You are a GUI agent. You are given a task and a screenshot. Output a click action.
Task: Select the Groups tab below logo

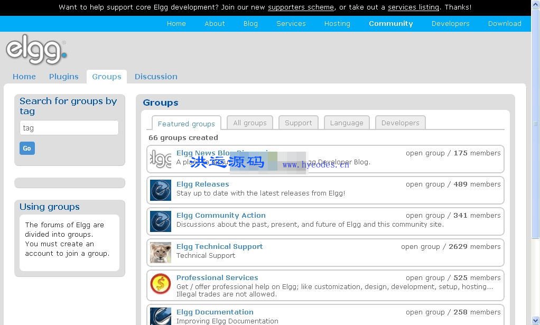[x=106, y=77]
